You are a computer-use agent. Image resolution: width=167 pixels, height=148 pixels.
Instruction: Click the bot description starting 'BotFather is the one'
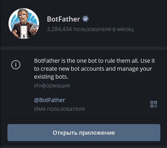coord(94,69)
